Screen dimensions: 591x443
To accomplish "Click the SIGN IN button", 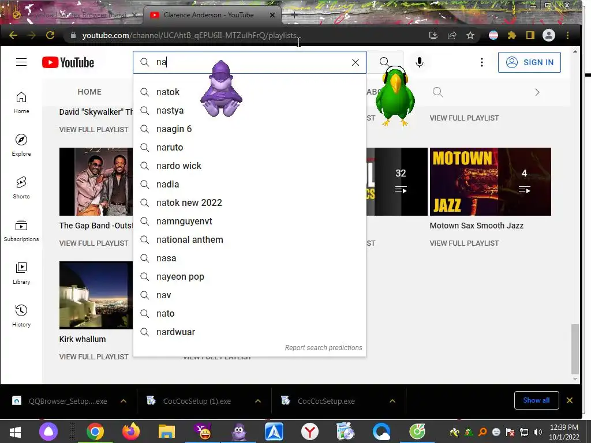I will (x=529, y=62).
